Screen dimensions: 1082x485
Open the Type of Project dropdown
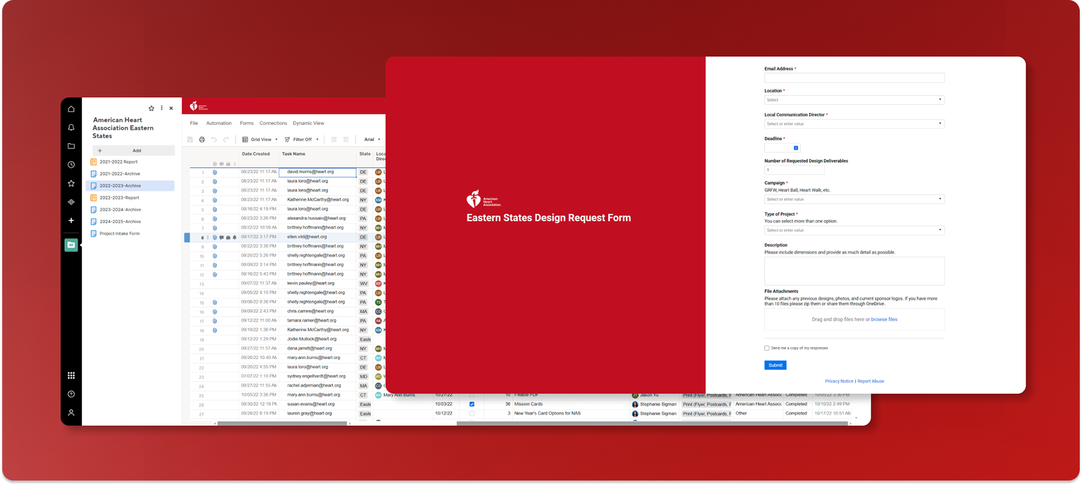pyautogui.click(x=854, y=230)
